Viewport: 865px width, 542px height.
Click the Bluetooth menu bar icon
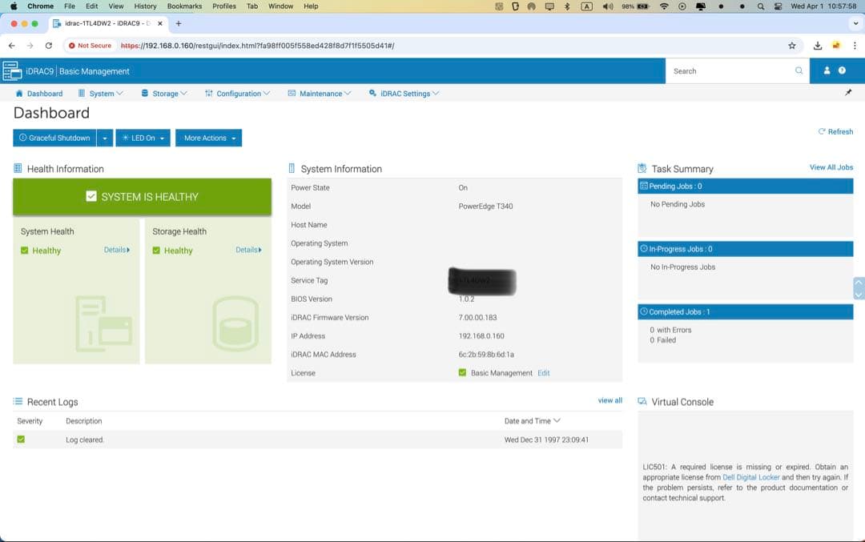pos(566,6)
